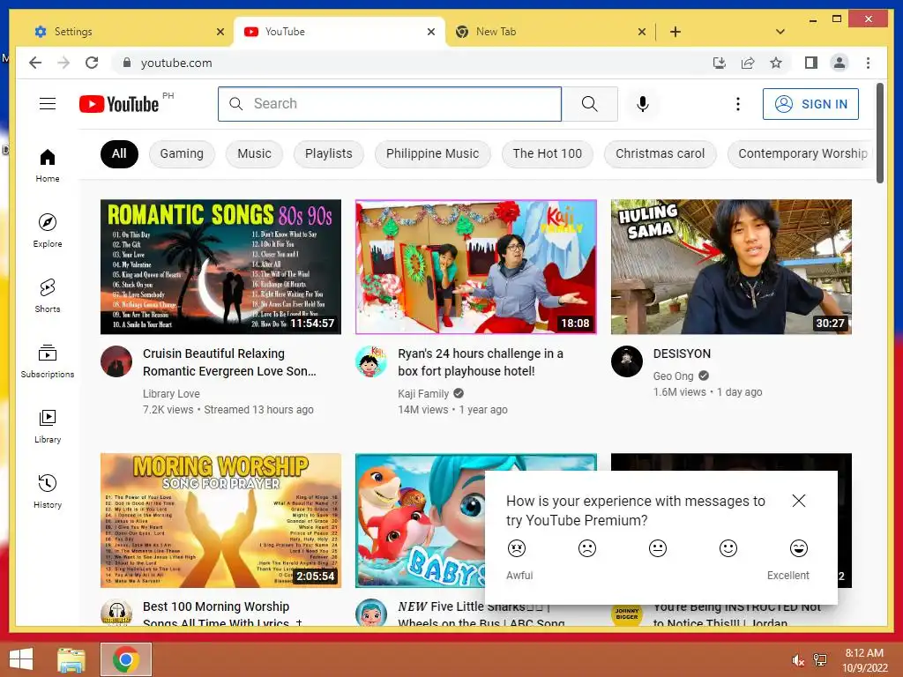The height and width of the screenshot is (677, 903).
Task: Open Explore in the sidebar
Action: (x=48, y=231)
